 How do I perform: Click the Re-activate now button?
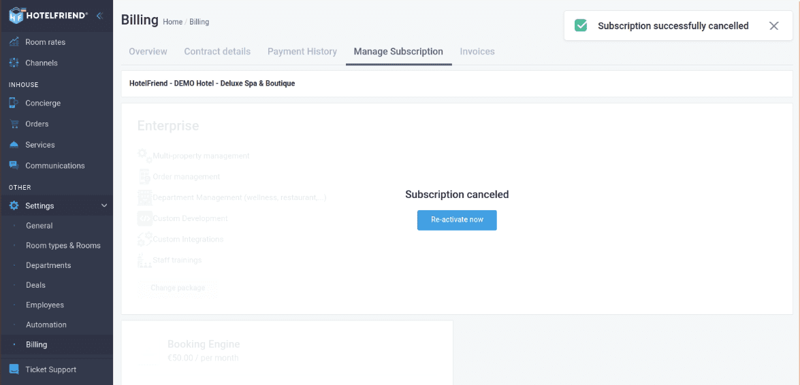[457, 220]
